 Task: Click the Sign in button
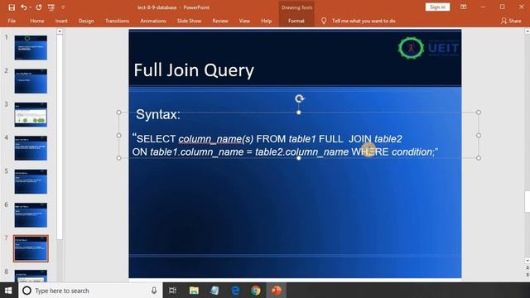[437, 7]
